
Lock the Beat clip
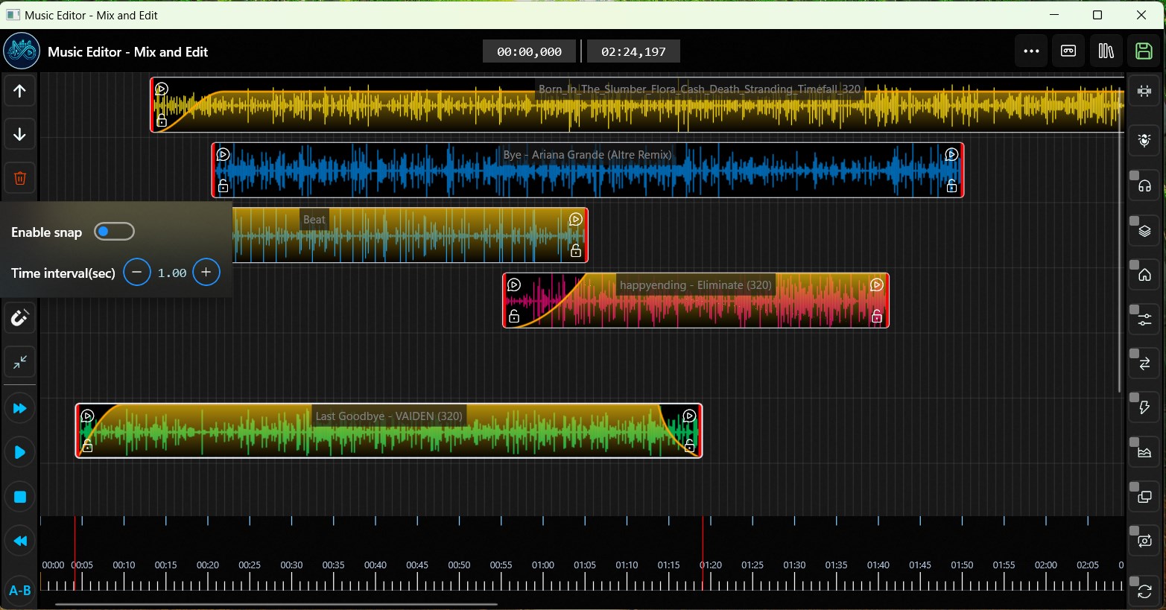point(575,252)
